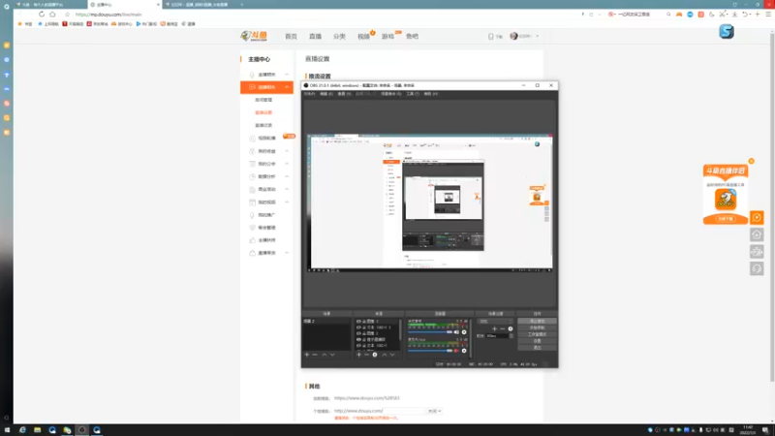Move scene down with the arrow in OBS
This screenshot has width=775, height=436.
coord(332,355)
